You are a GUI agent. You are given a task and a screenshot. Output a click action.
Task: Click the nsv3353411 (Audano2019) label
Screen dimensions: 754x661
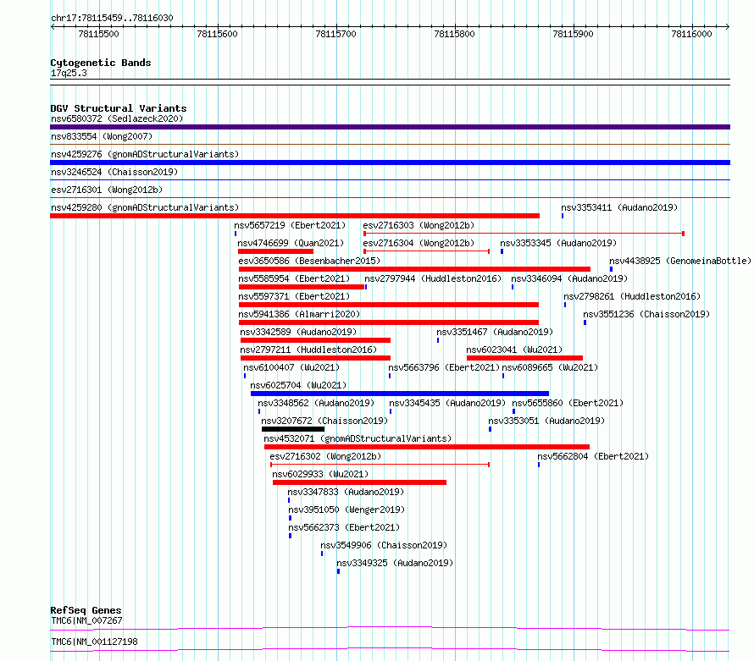tap(619, 207)
